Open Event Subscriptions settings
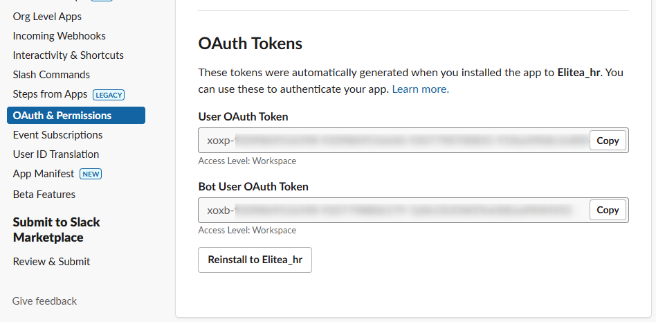Viewport: 656px width, 322px height. pos(57,135)
